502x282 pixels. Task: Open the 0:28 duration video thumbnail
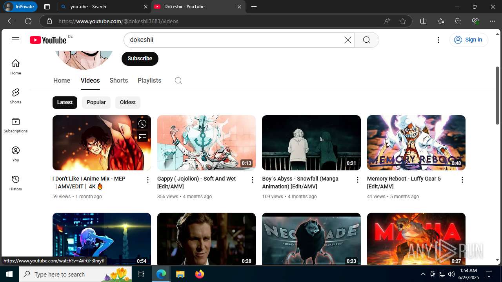pos(206,239)
